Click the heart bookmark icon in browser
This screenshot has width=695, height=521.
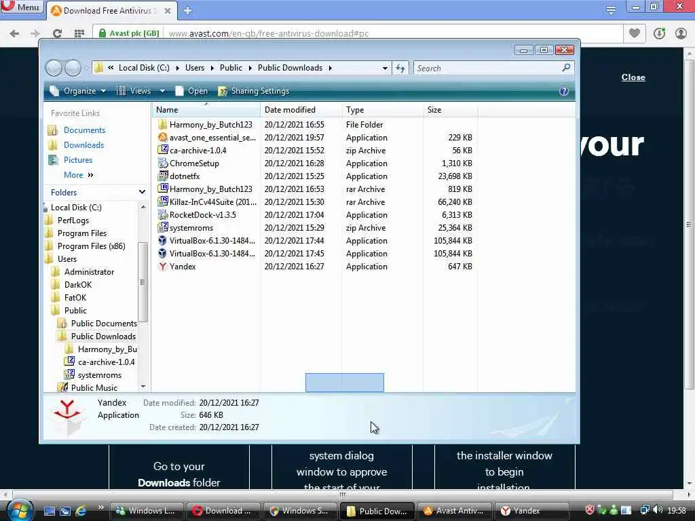pyautogui.click(x=635, y=33)
